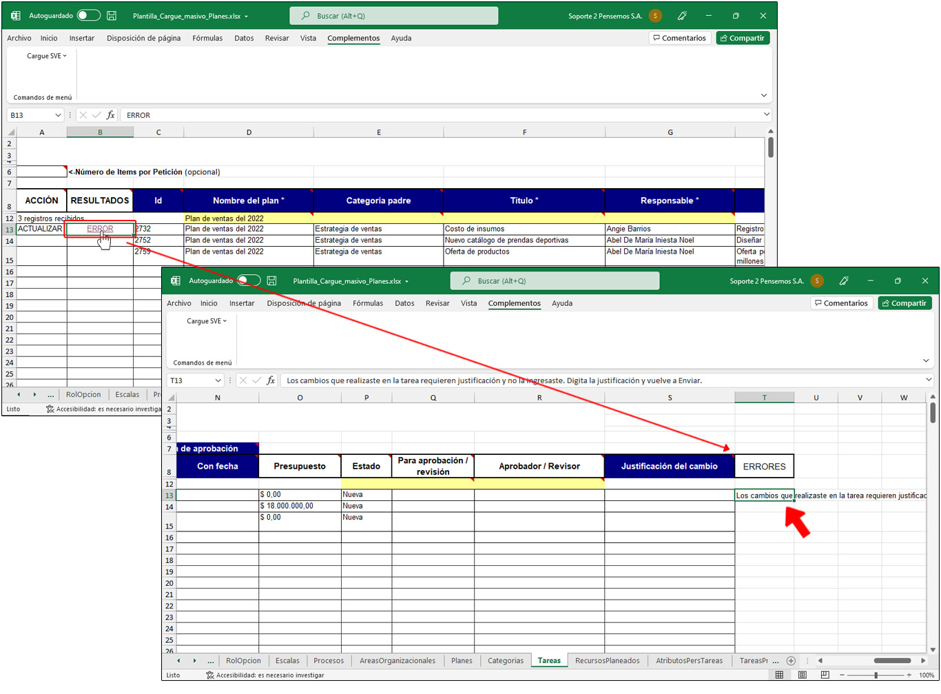
Task: Collapse ribbon chevron in front window
Action: pos(925,360)
